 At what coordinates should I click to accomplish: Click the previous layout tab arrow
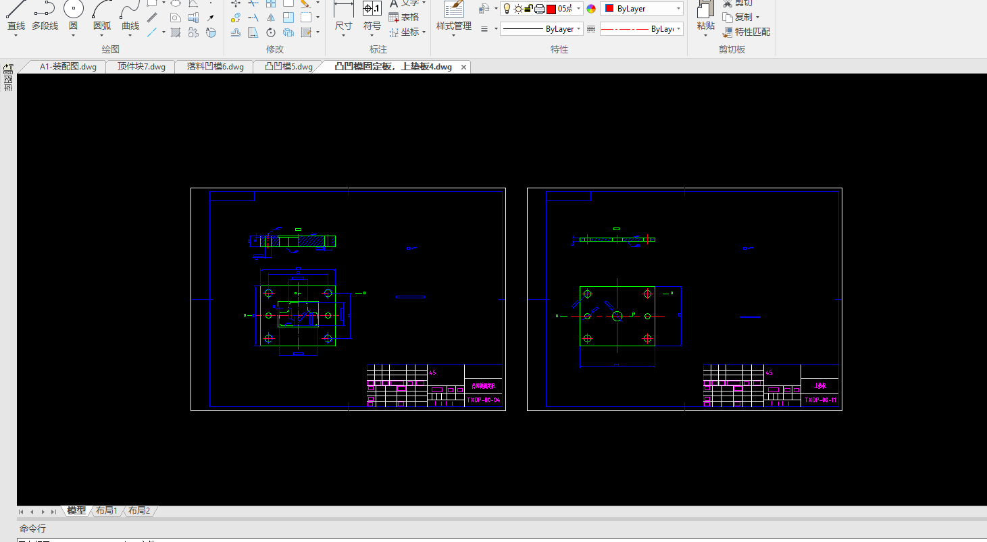[x=32, y=512]
